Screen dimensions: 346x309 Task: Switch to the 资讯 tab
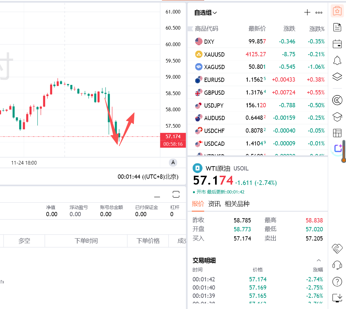214,204
